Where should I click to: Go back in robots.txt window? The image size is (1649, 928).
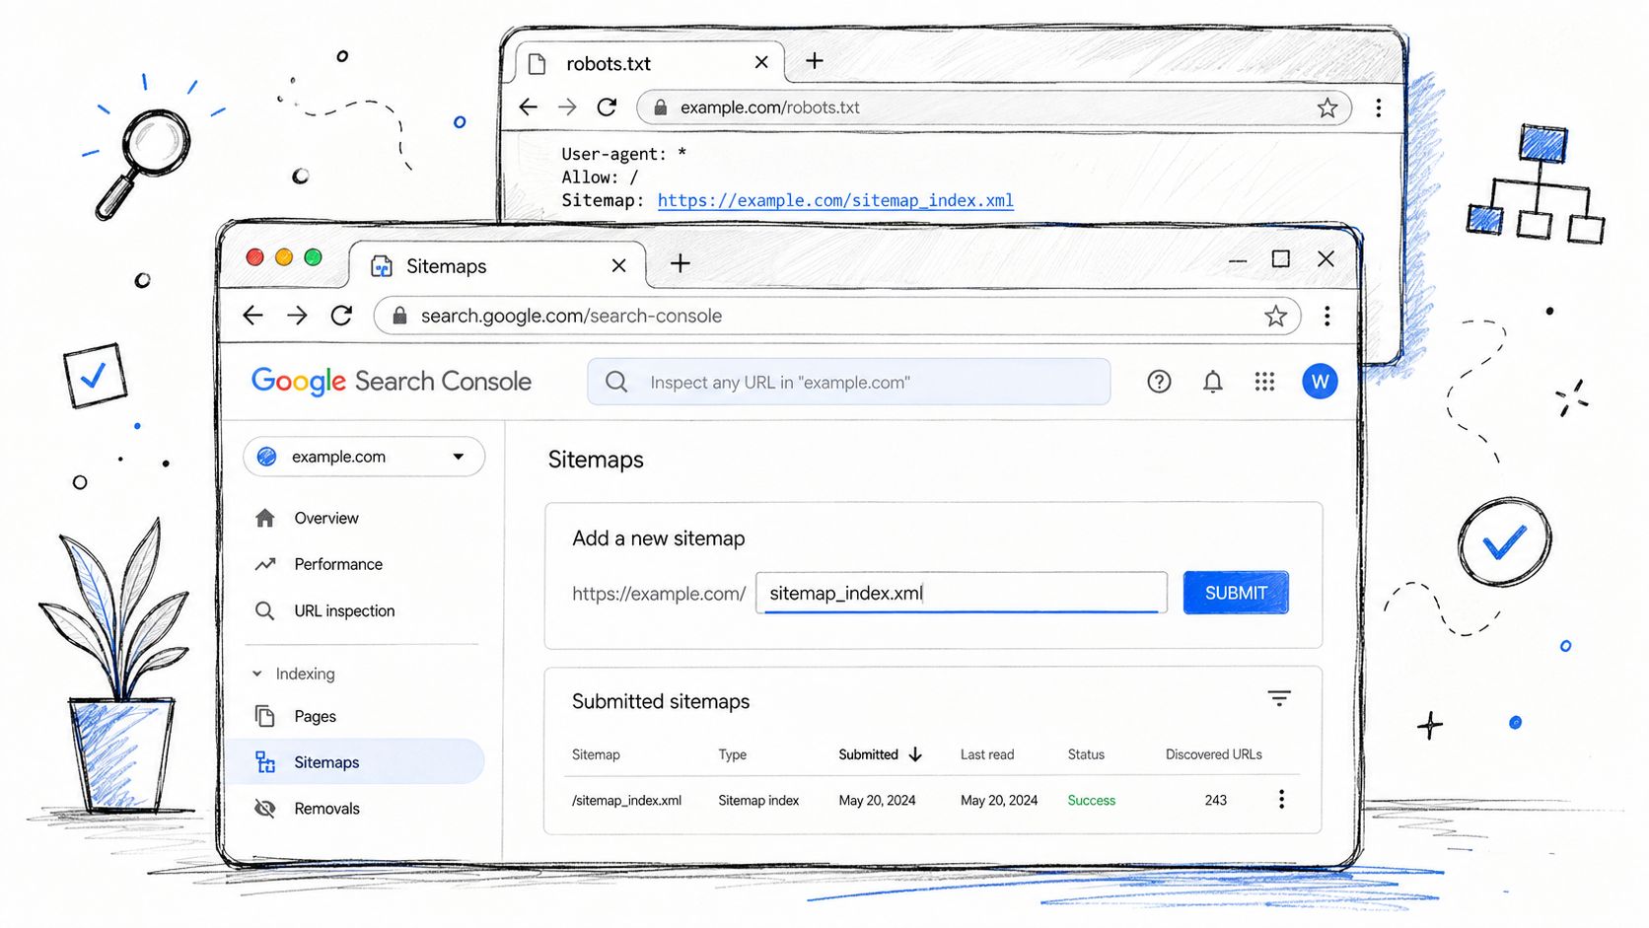pos(529,107)
